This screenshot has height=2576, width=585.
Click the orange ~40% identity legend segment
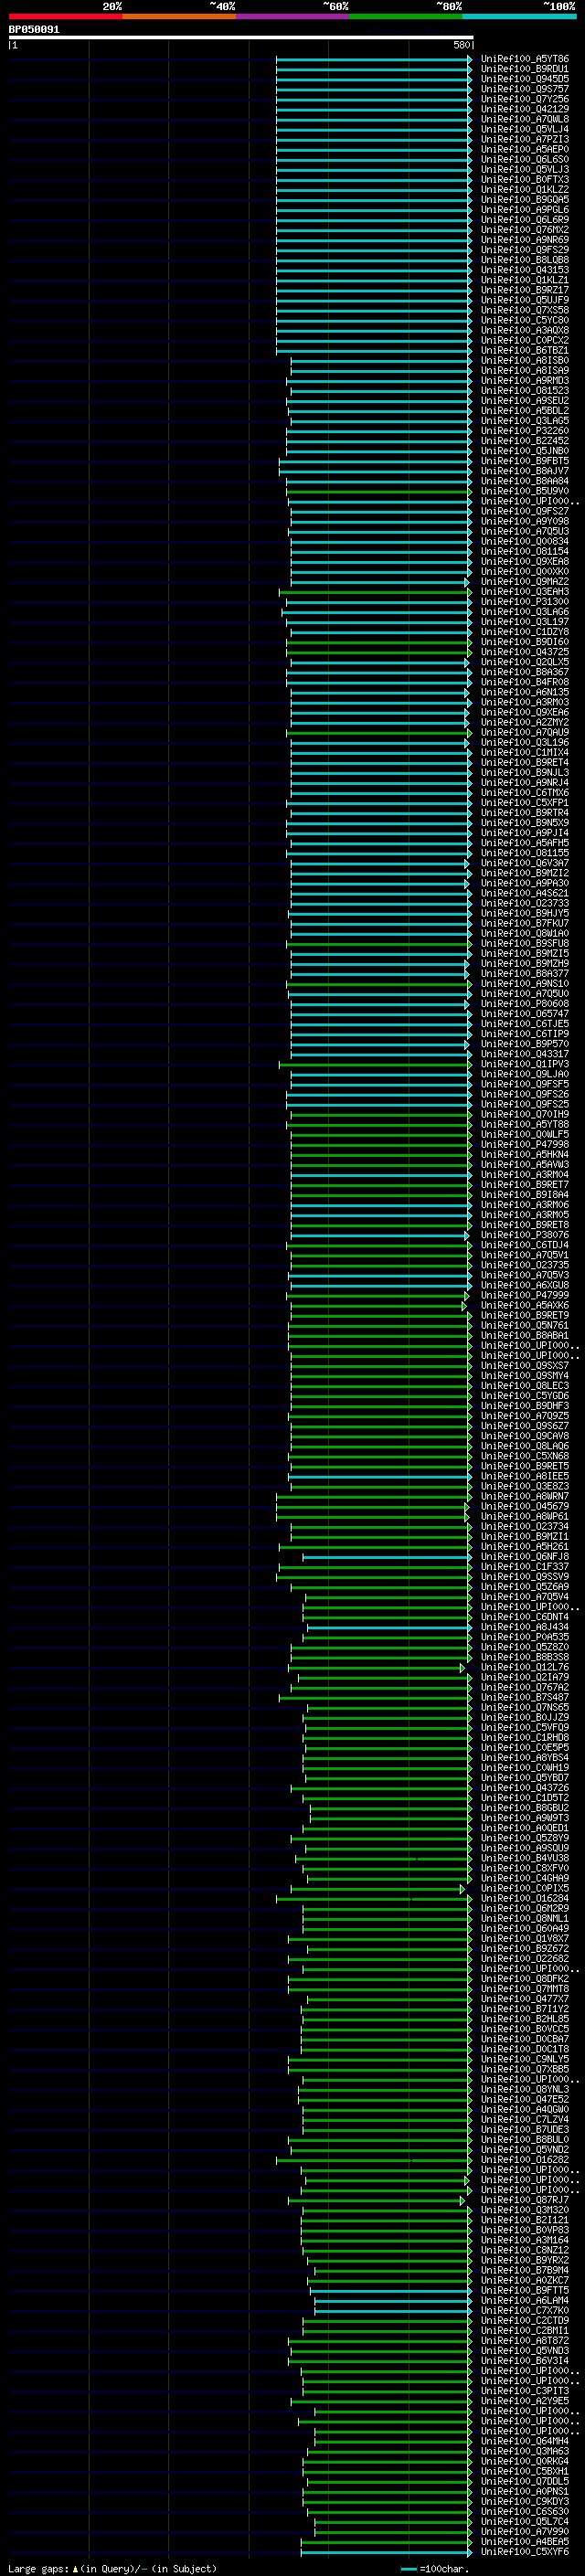pos(179,16)
